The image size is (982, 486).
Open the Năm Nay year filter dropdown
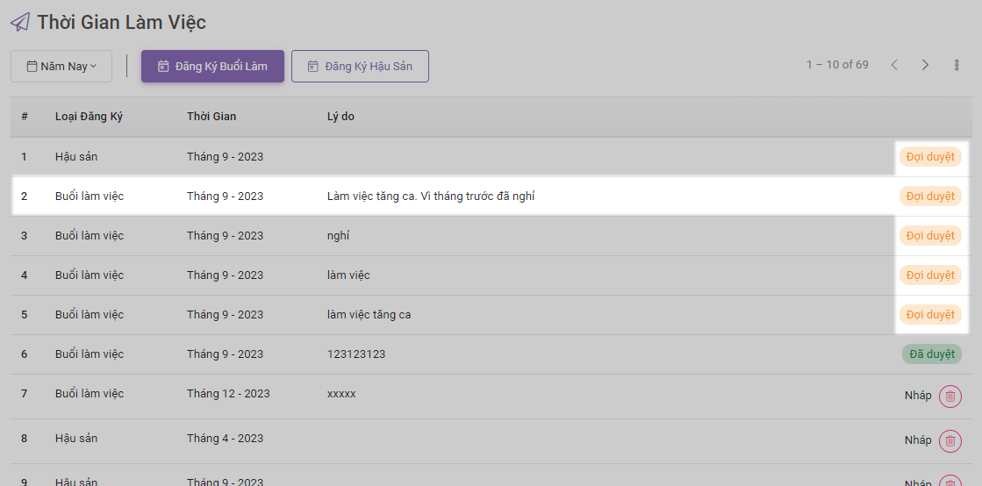tap(61, 67)
